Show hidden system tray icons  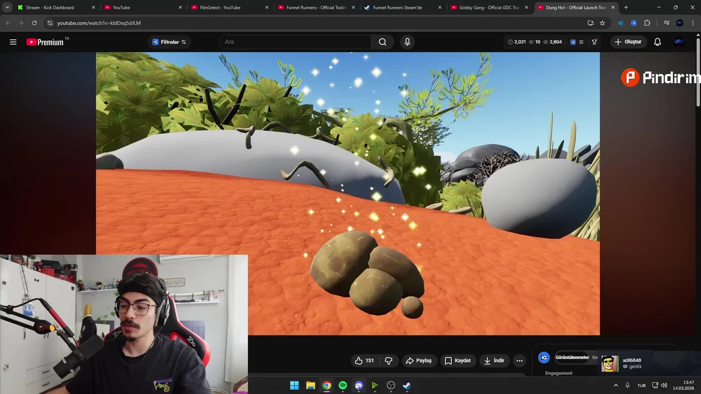click(616, 385)
